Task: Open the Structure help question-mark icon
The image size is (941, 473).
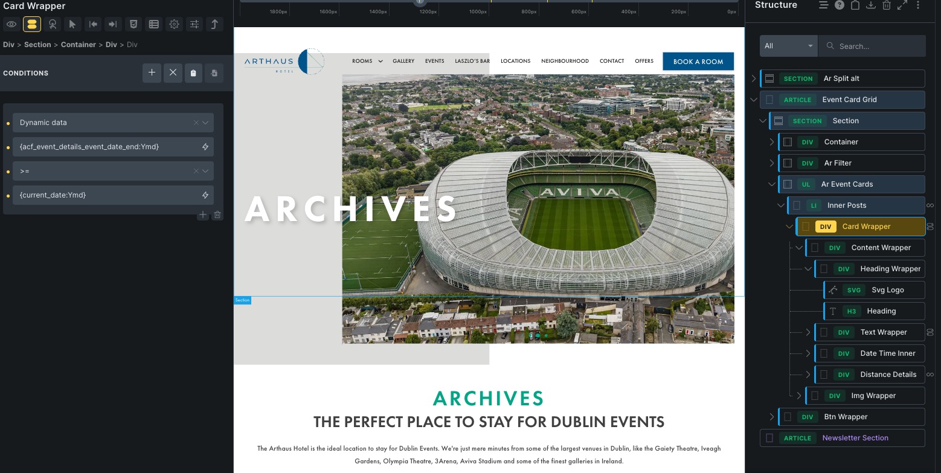Action: [840, 5]
